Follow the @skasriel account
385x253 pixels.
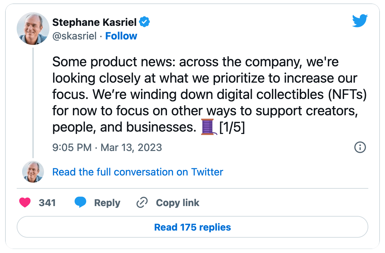121,36
